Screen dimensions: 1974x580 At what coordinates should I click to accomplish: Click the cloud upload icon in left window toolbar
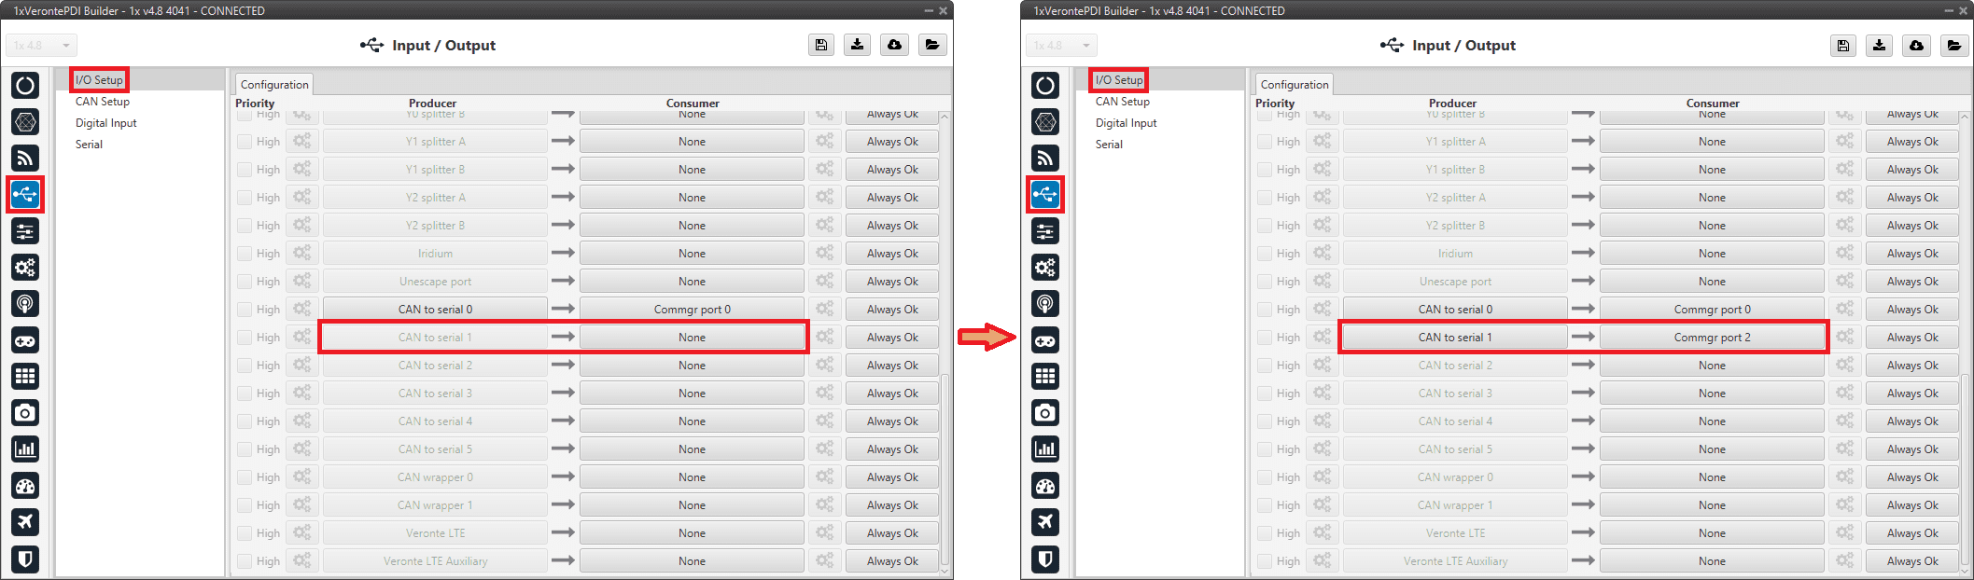(x=895, y=45)
